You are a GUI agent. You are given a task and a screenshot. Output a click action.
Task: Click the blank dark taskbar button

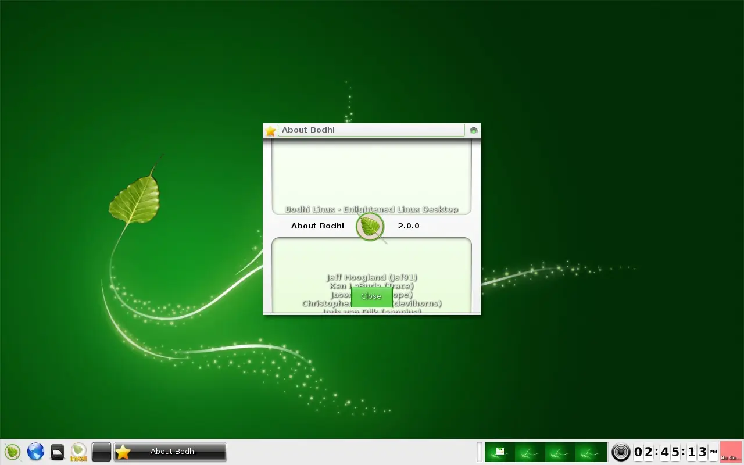pos(101,452)
